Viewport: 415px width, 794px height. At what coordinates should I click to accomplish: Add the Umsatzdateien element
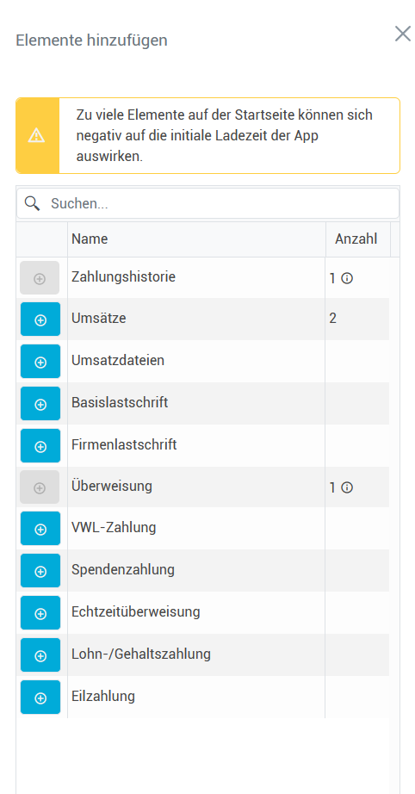40,362
